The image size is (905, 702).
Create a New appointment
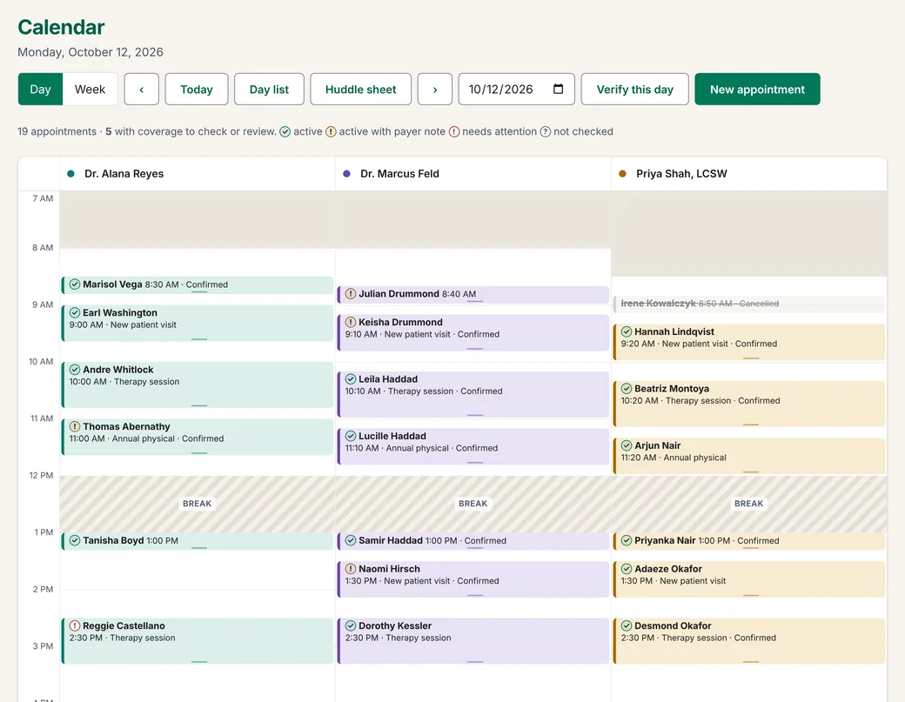pos(757,90)
